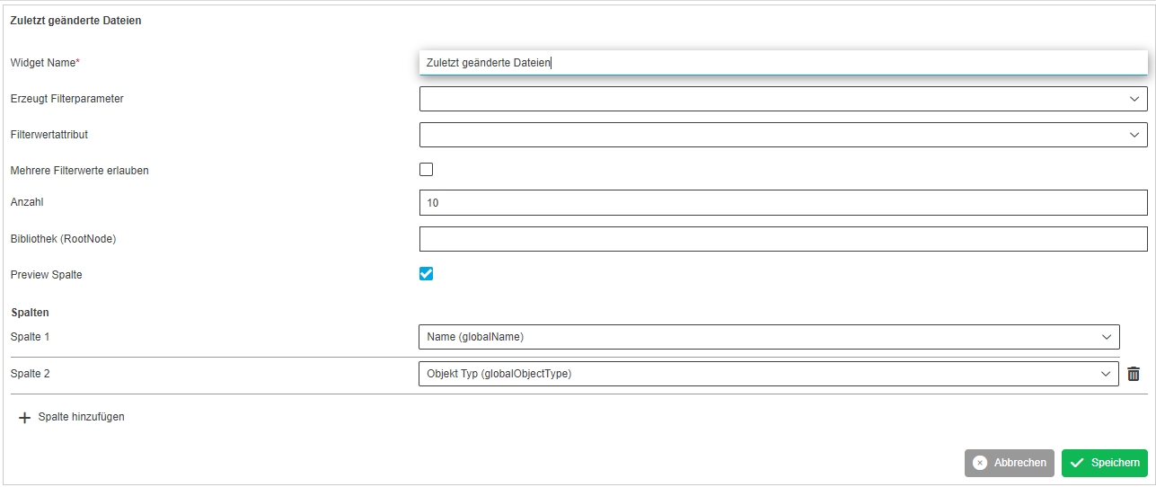
Task: Click the Spalte hinzufügen link text
Action: pyautogui.click(x=81, y=417)
